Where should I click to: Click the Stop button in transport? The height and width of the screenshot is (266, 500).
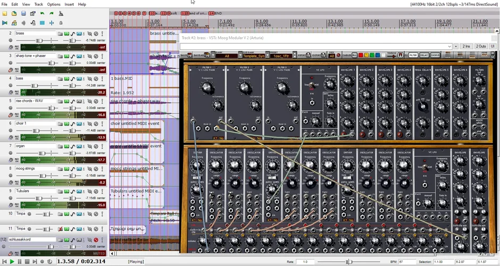[x=28, y=262]
